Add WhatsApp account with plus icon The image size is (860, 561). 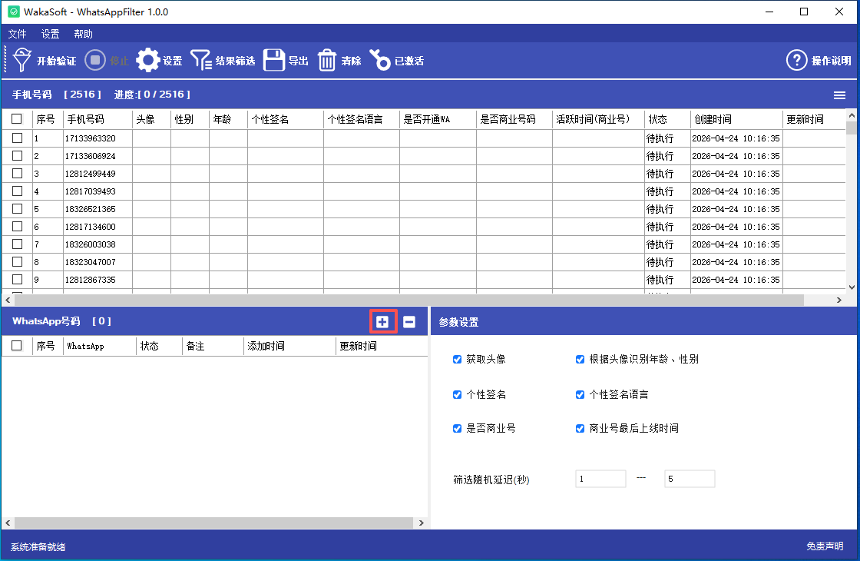click(382, 322)
